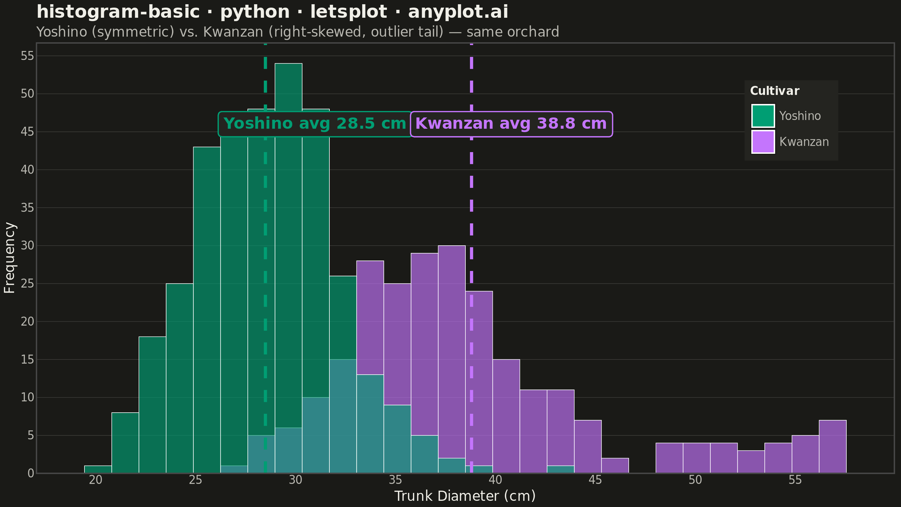Click the x-axis tick label 45
This screenshot has width=901, height=507.
(x=595, y=480)
